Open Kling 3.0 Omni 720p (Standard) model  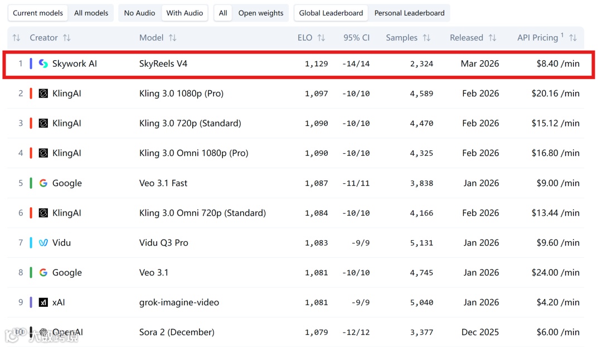pyautogui.click(x=202, y=213)
